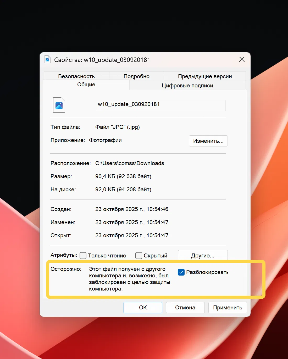
Task: Close the Свойства properties dialog
Action: click(242, 59)
